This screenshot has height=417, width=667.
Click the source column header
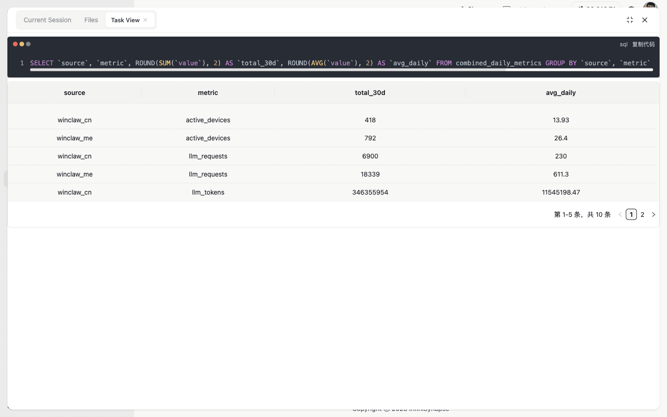pos(75,93)
